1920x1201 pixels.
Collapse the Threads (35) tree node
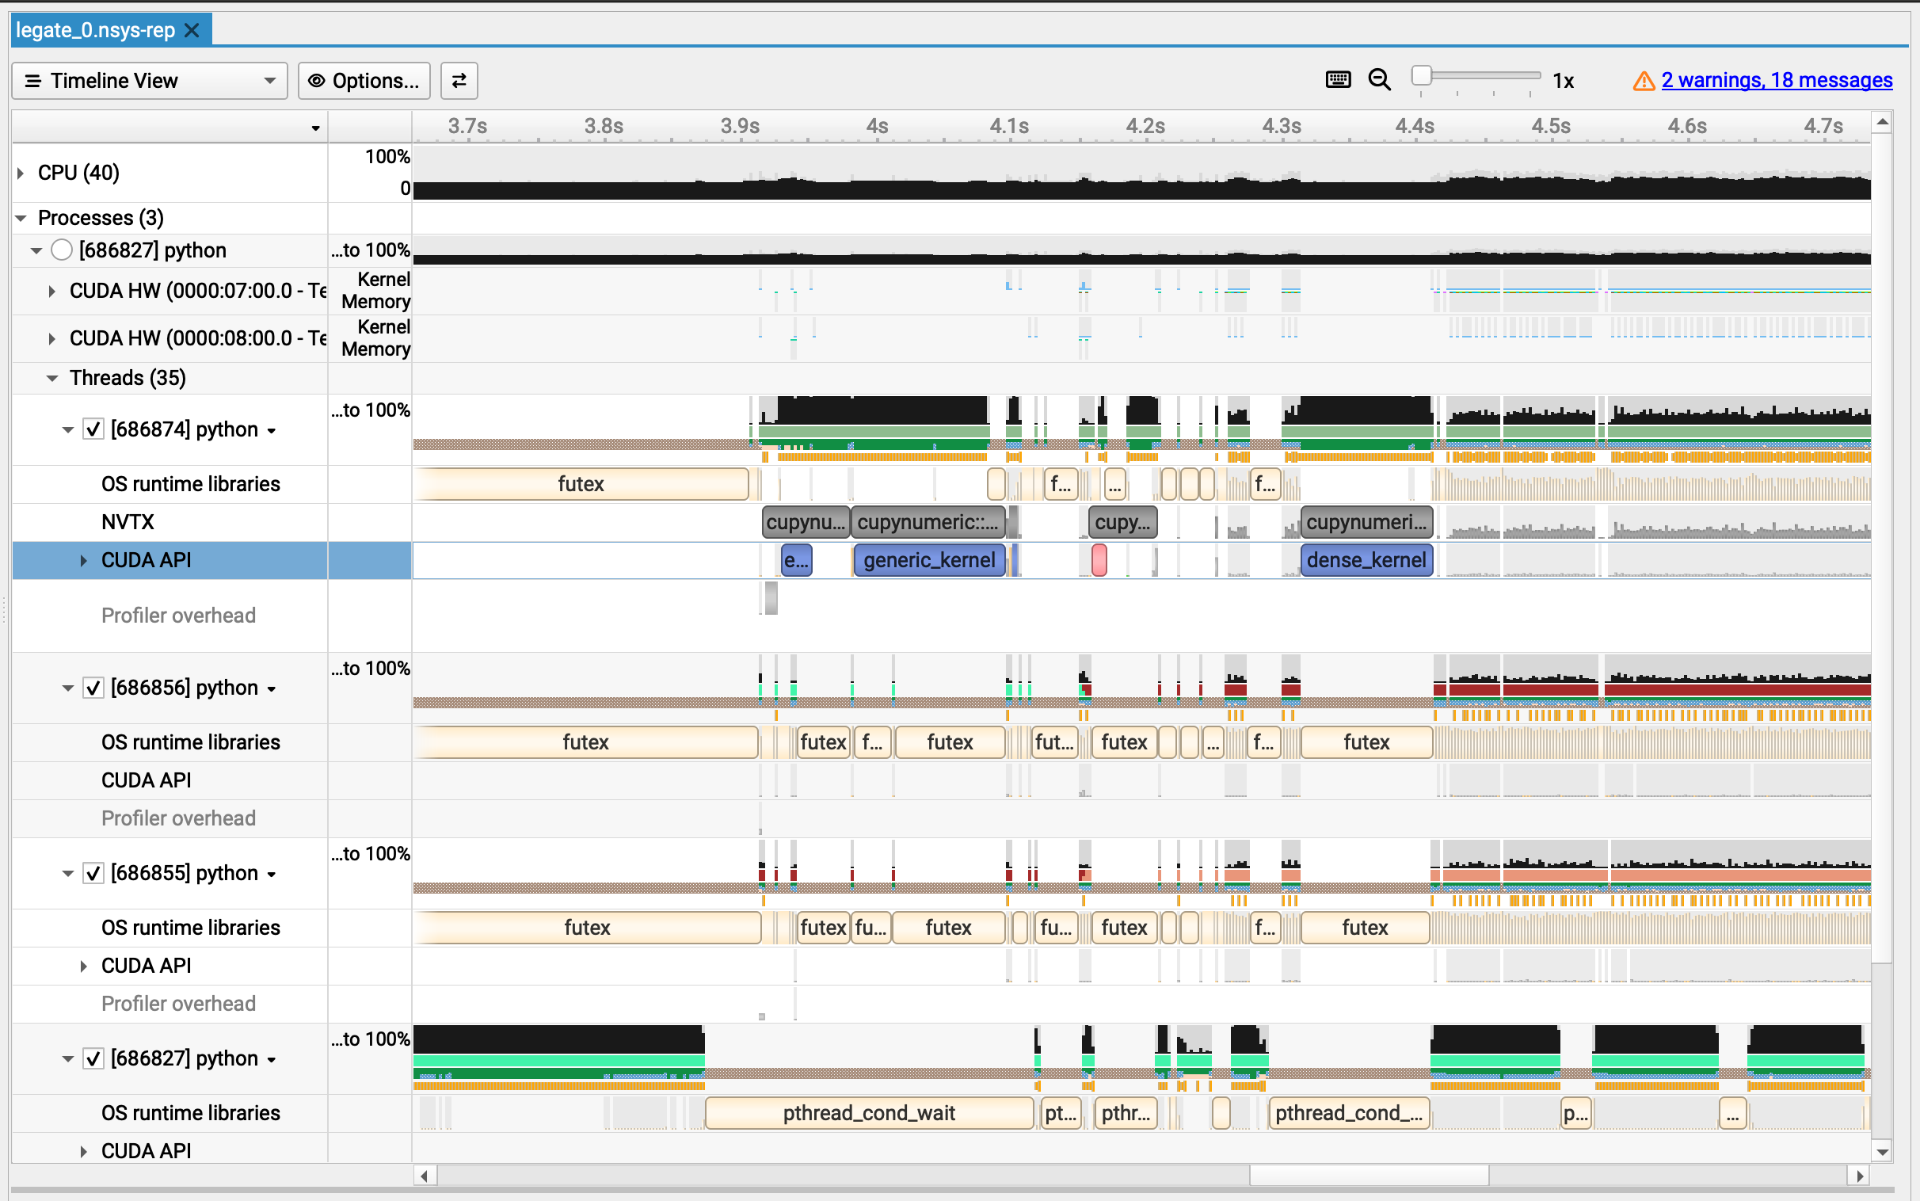[x=52, y=378]
